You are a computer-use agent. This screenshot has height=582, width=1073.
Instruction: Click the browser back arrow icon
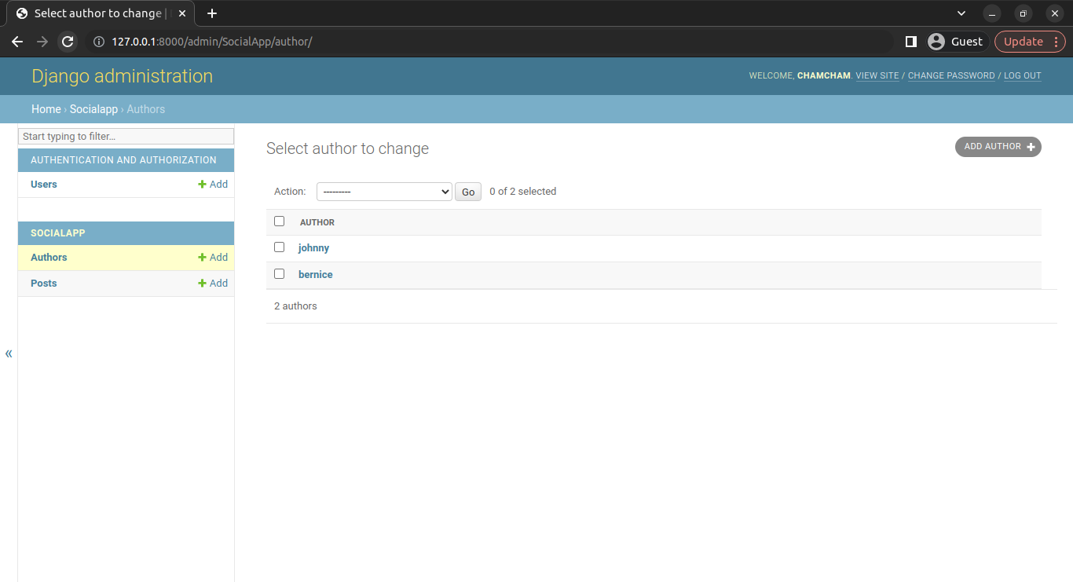(17, 42)
